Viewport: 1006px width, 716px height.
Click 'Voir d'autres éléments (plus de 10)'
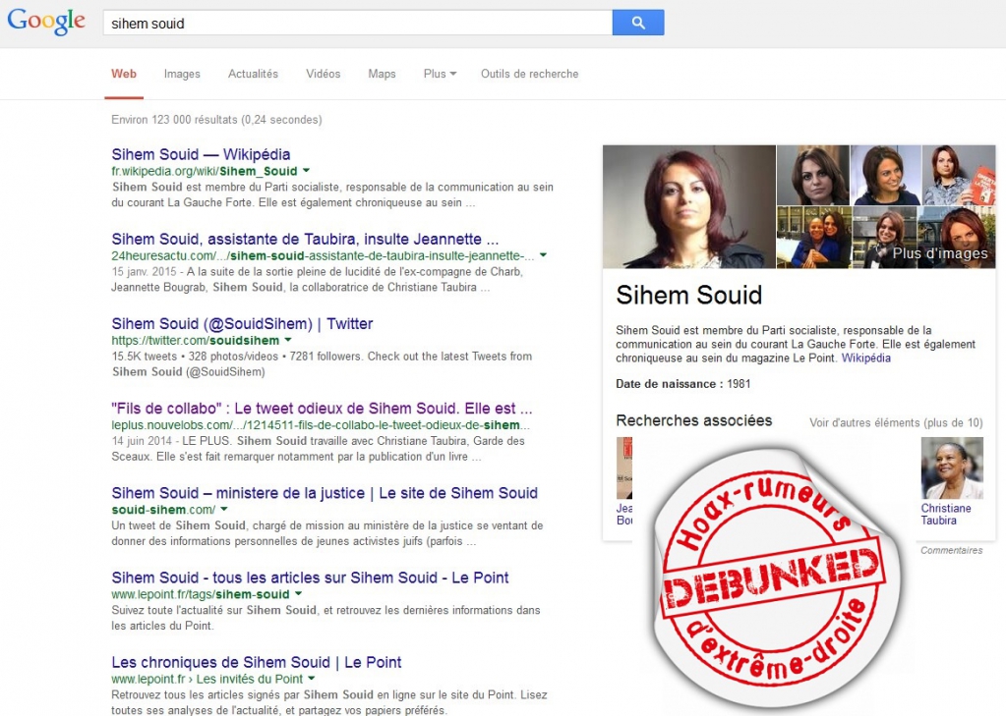coord(896,423)
